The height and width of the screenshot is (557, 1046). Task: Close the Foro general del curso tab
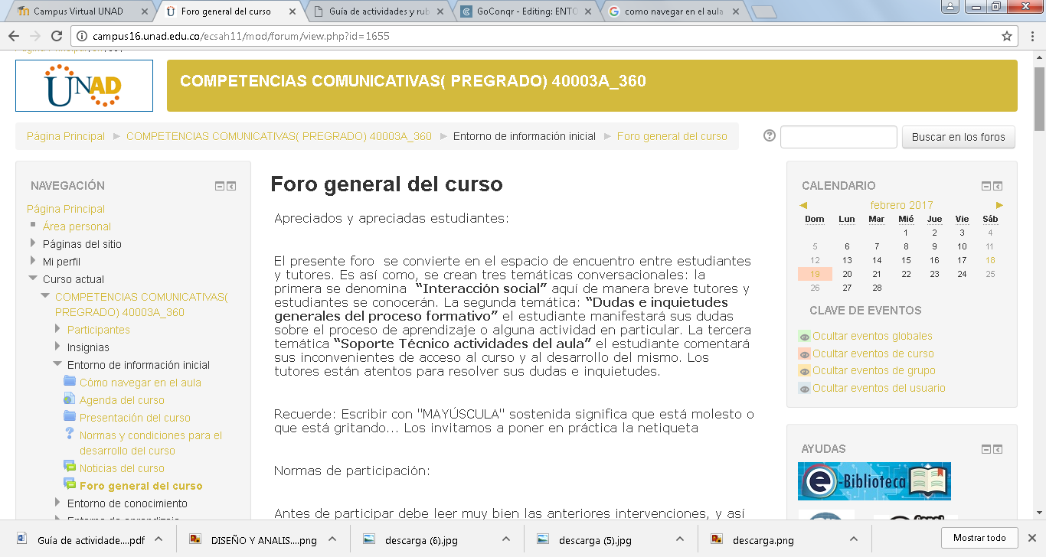coord(294,11)
